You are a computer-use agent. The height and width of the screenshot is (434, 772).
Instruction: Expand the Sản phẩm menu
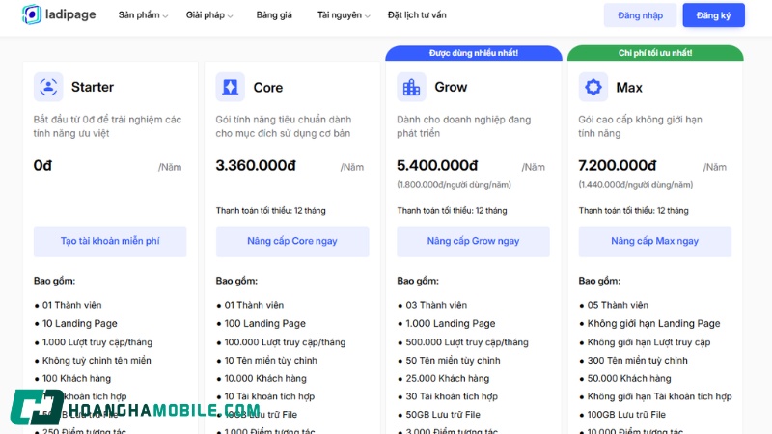(143, 15)
